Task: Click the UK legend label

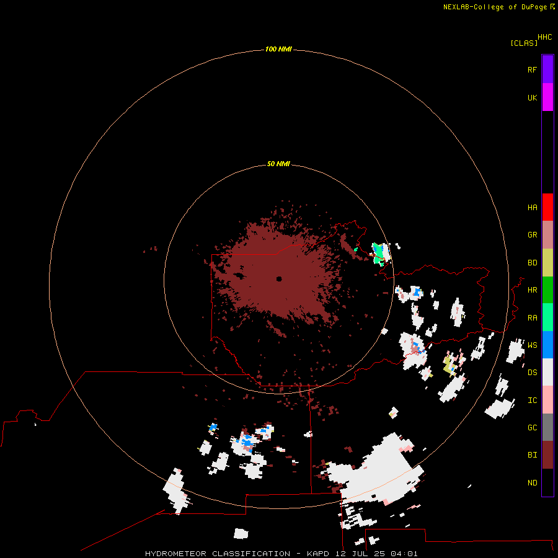Action: coord(532,98)
